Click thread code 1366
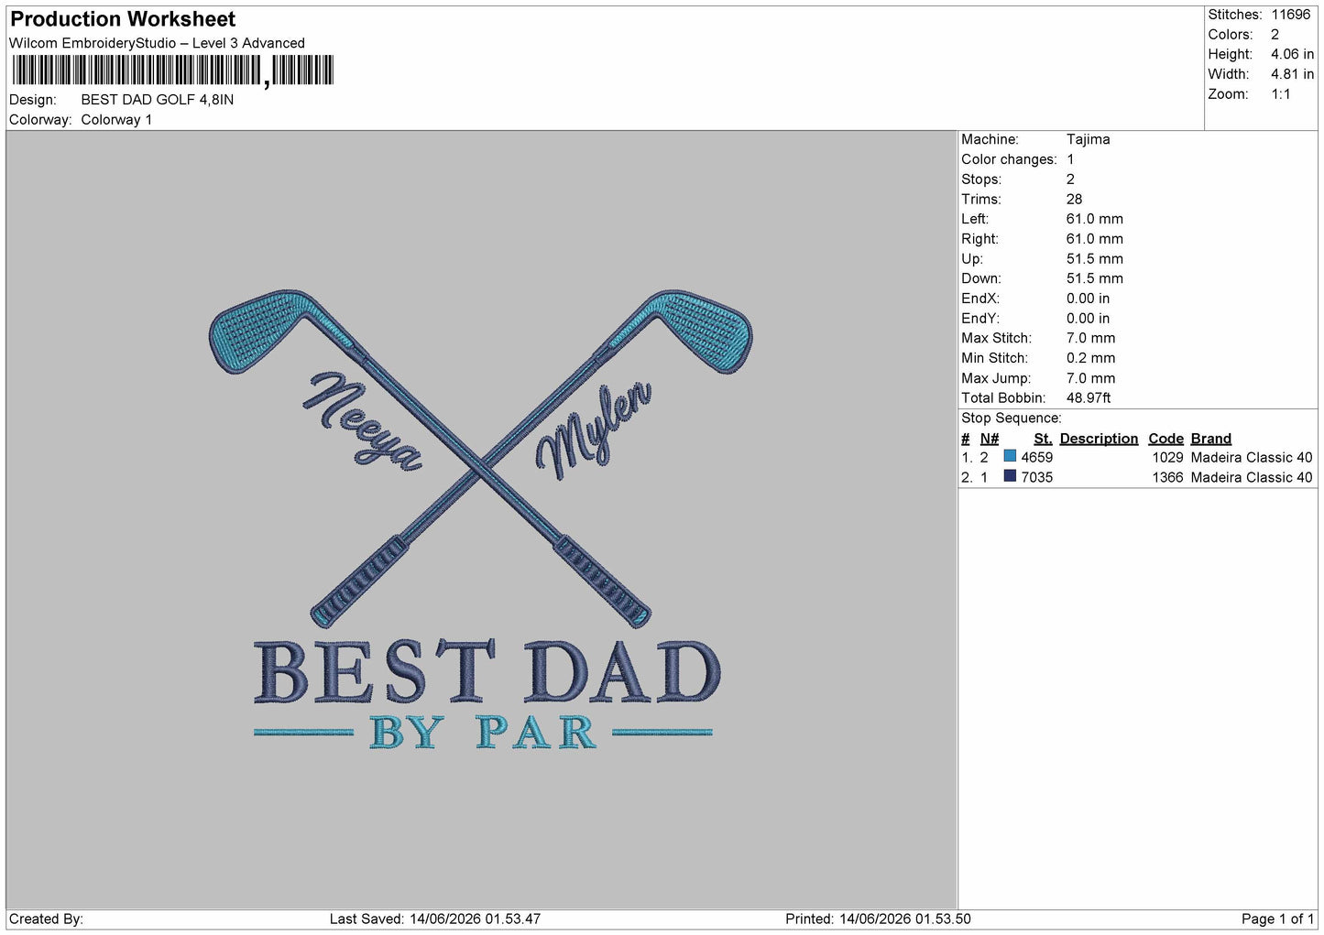This screenshot has width=1324, height=935. click(x=1167, y=478)
